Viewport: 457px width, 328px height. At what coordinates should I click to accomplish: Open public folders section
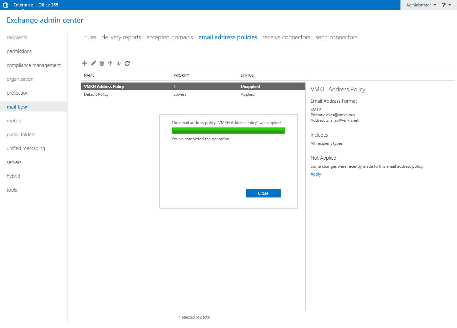tap(21, 135)
